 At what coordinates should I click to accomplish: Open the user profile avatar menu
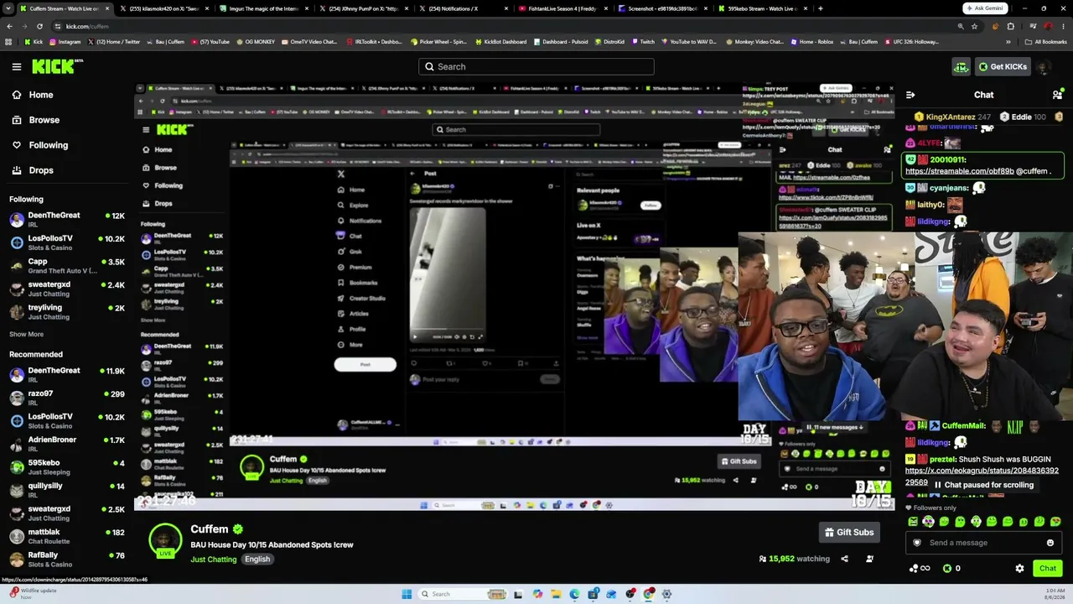click(1044, 66)
